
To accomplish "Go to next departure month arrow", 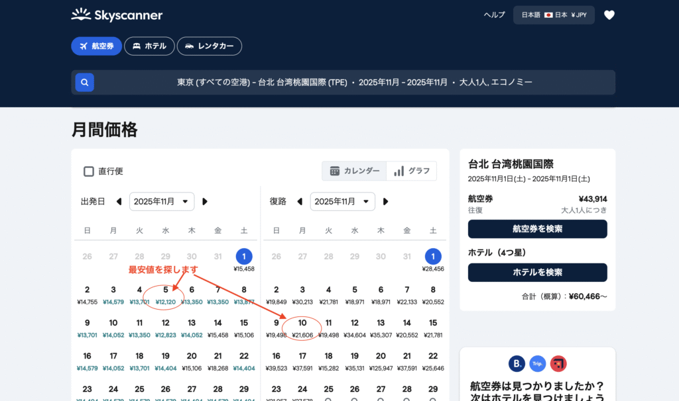I will (x=205, y=202).
